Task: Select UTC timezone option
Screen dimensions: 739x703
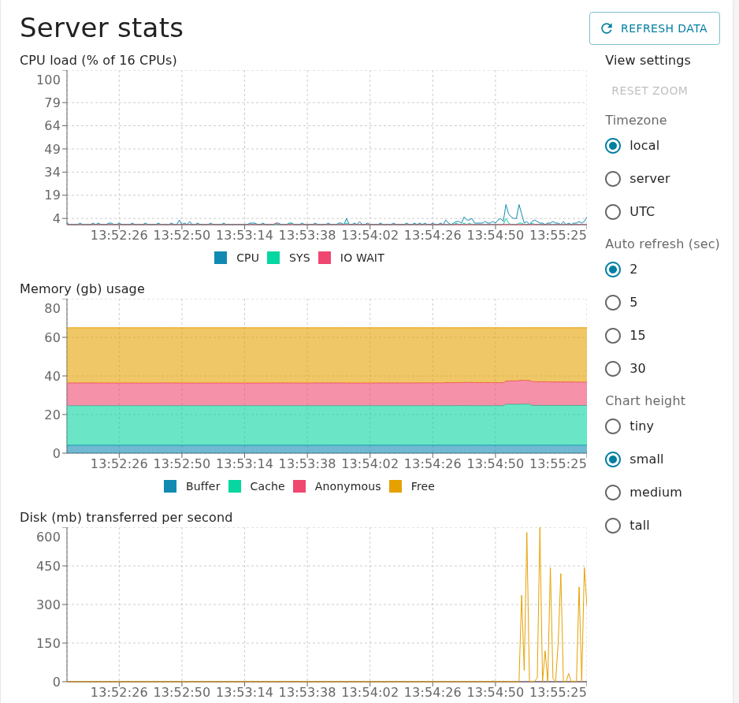Action: 613,212
